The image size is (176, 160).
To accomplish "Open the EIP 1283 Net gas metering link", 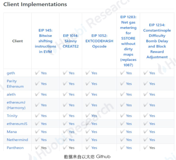I will tap(128, 41).
